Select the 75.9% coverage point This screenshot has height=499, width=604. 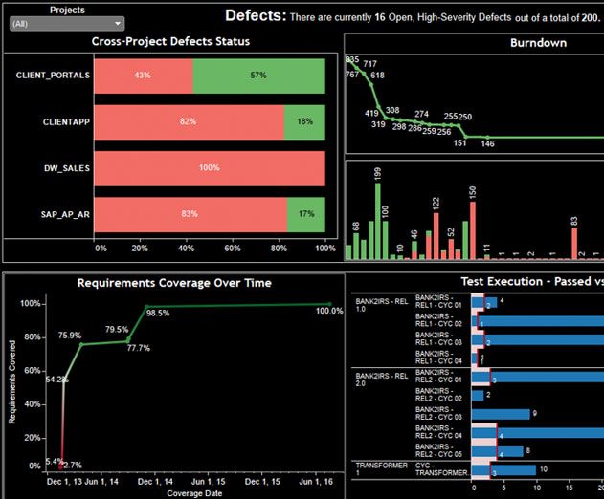tap(81, 344)
